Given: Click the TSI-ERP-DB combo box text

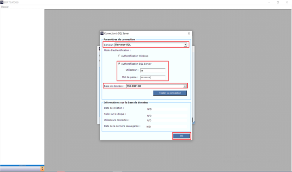Looking at the screenshot, I should [x=133, y=86].
